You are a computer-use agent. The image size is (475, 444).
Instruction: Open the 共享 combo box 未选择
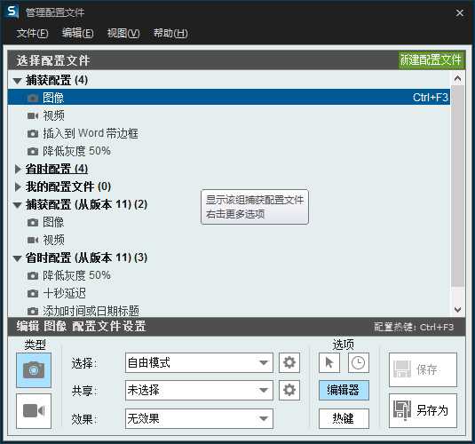[x=199, y=390]
